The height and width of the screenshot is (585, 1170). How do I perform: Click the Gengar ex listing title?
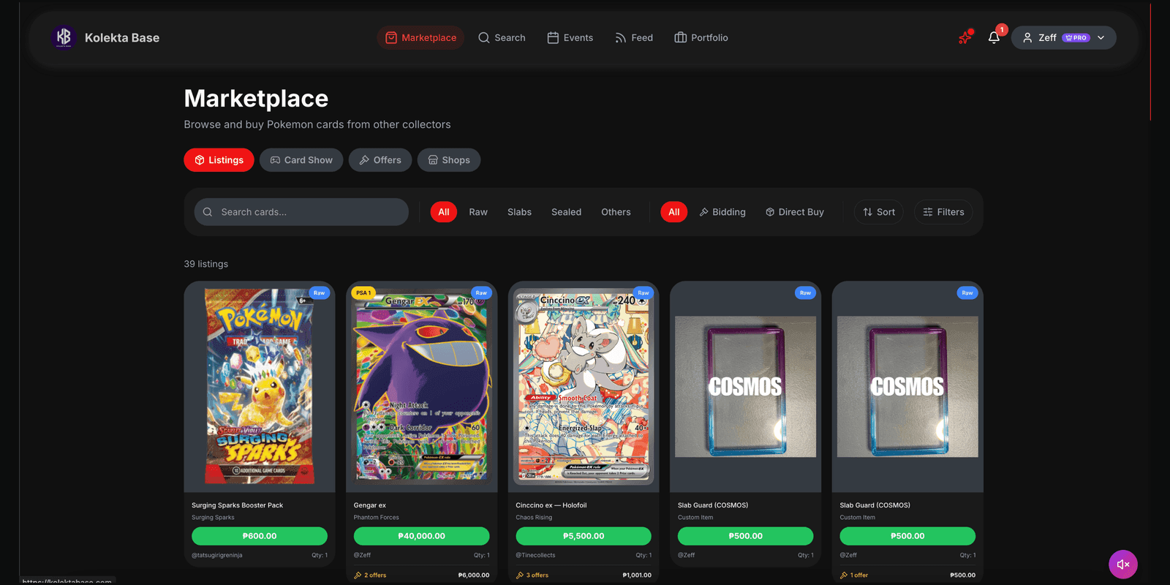370,505
